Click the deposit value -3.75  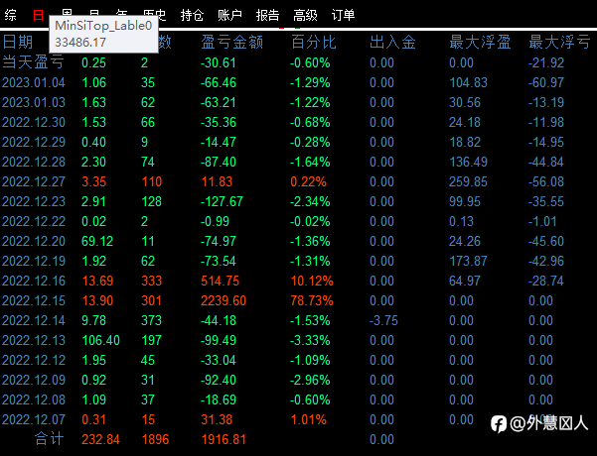coord(383,320)
